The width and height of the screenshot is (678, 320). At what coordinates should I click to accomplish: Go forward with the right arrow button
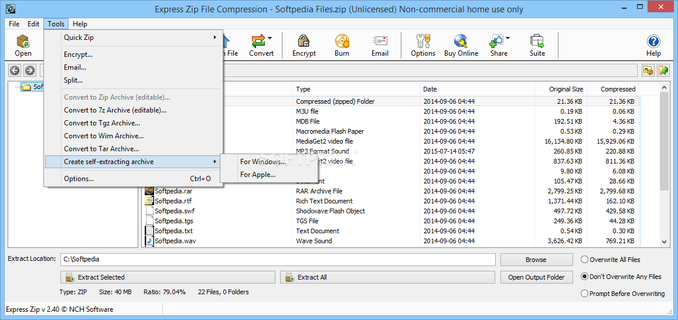29,70
